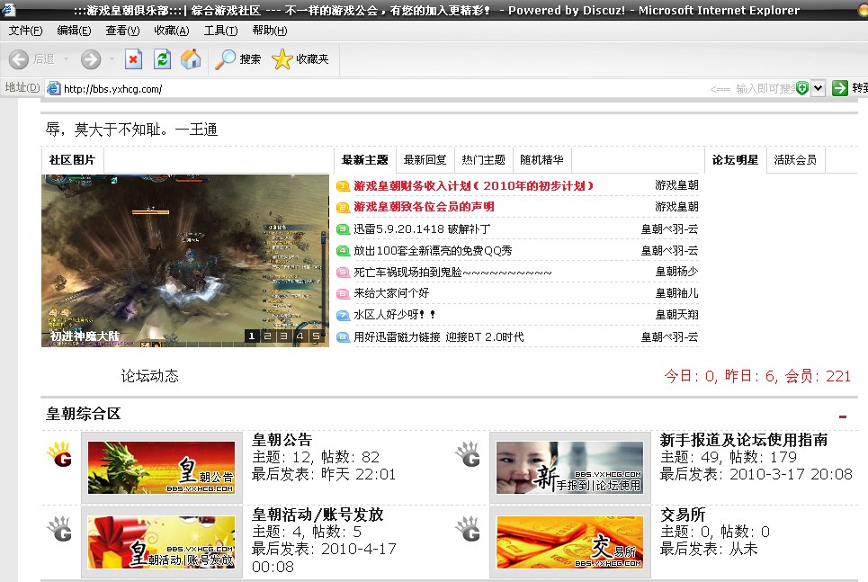
Task: Go to the Home page icon
Action: coord(191,58)
